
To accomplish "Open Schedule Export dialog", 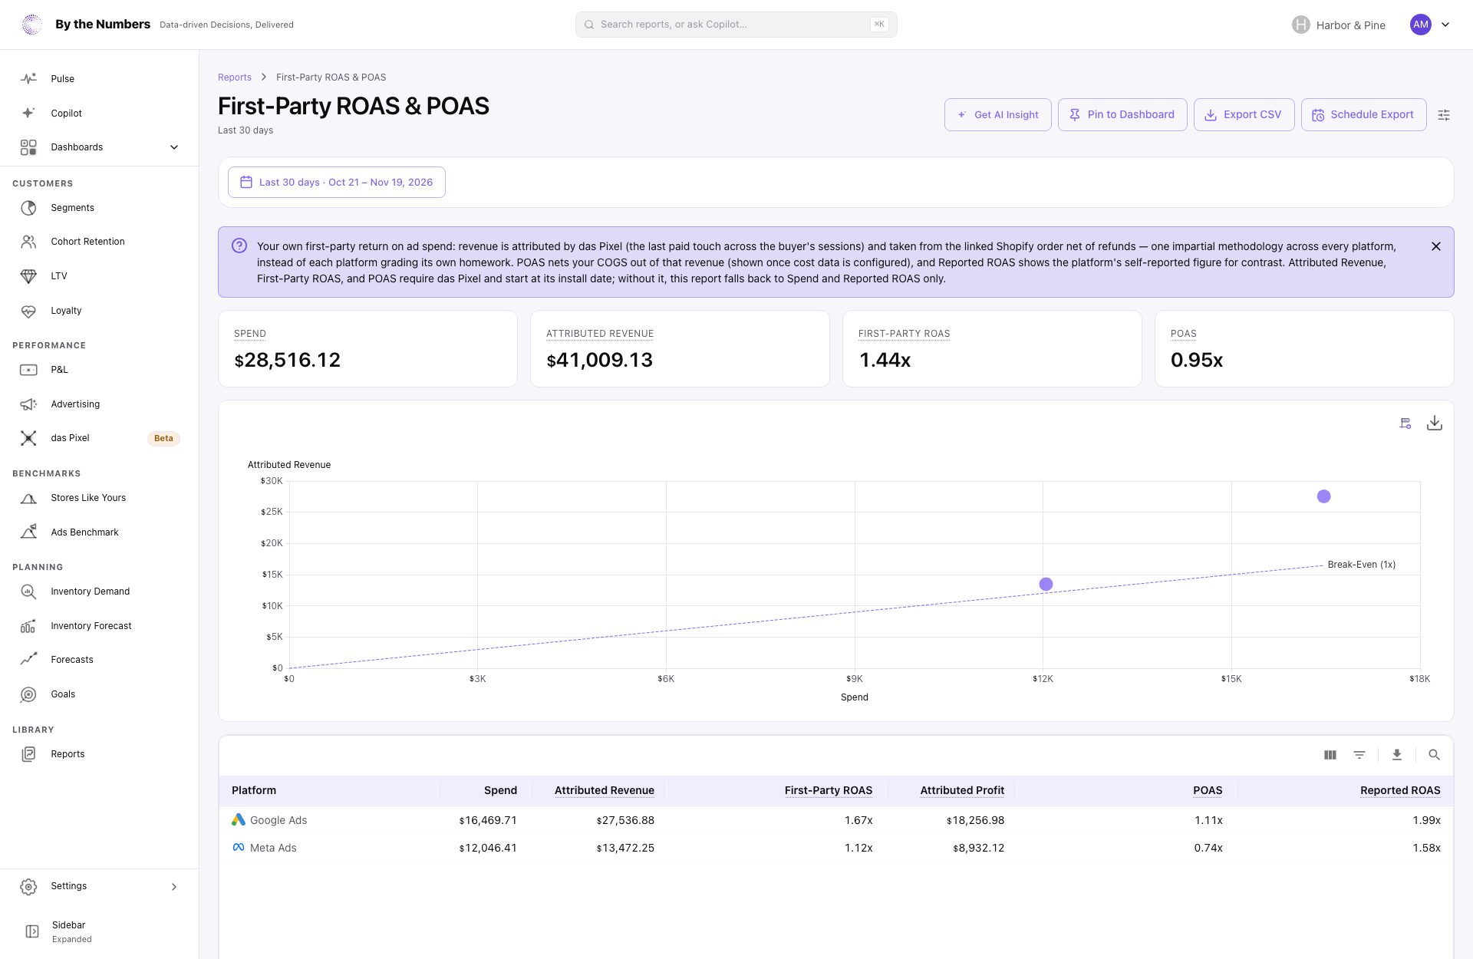I will click(1363, 115).
